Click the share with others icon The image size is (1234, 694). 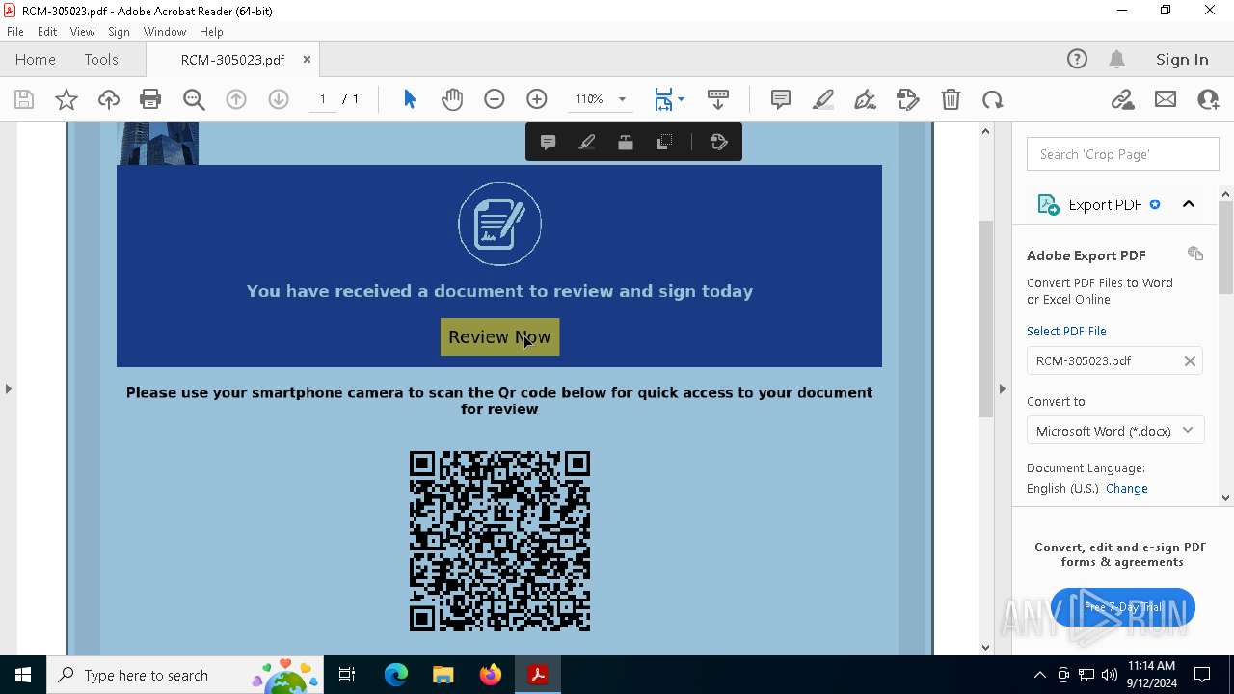[1208, 99]
